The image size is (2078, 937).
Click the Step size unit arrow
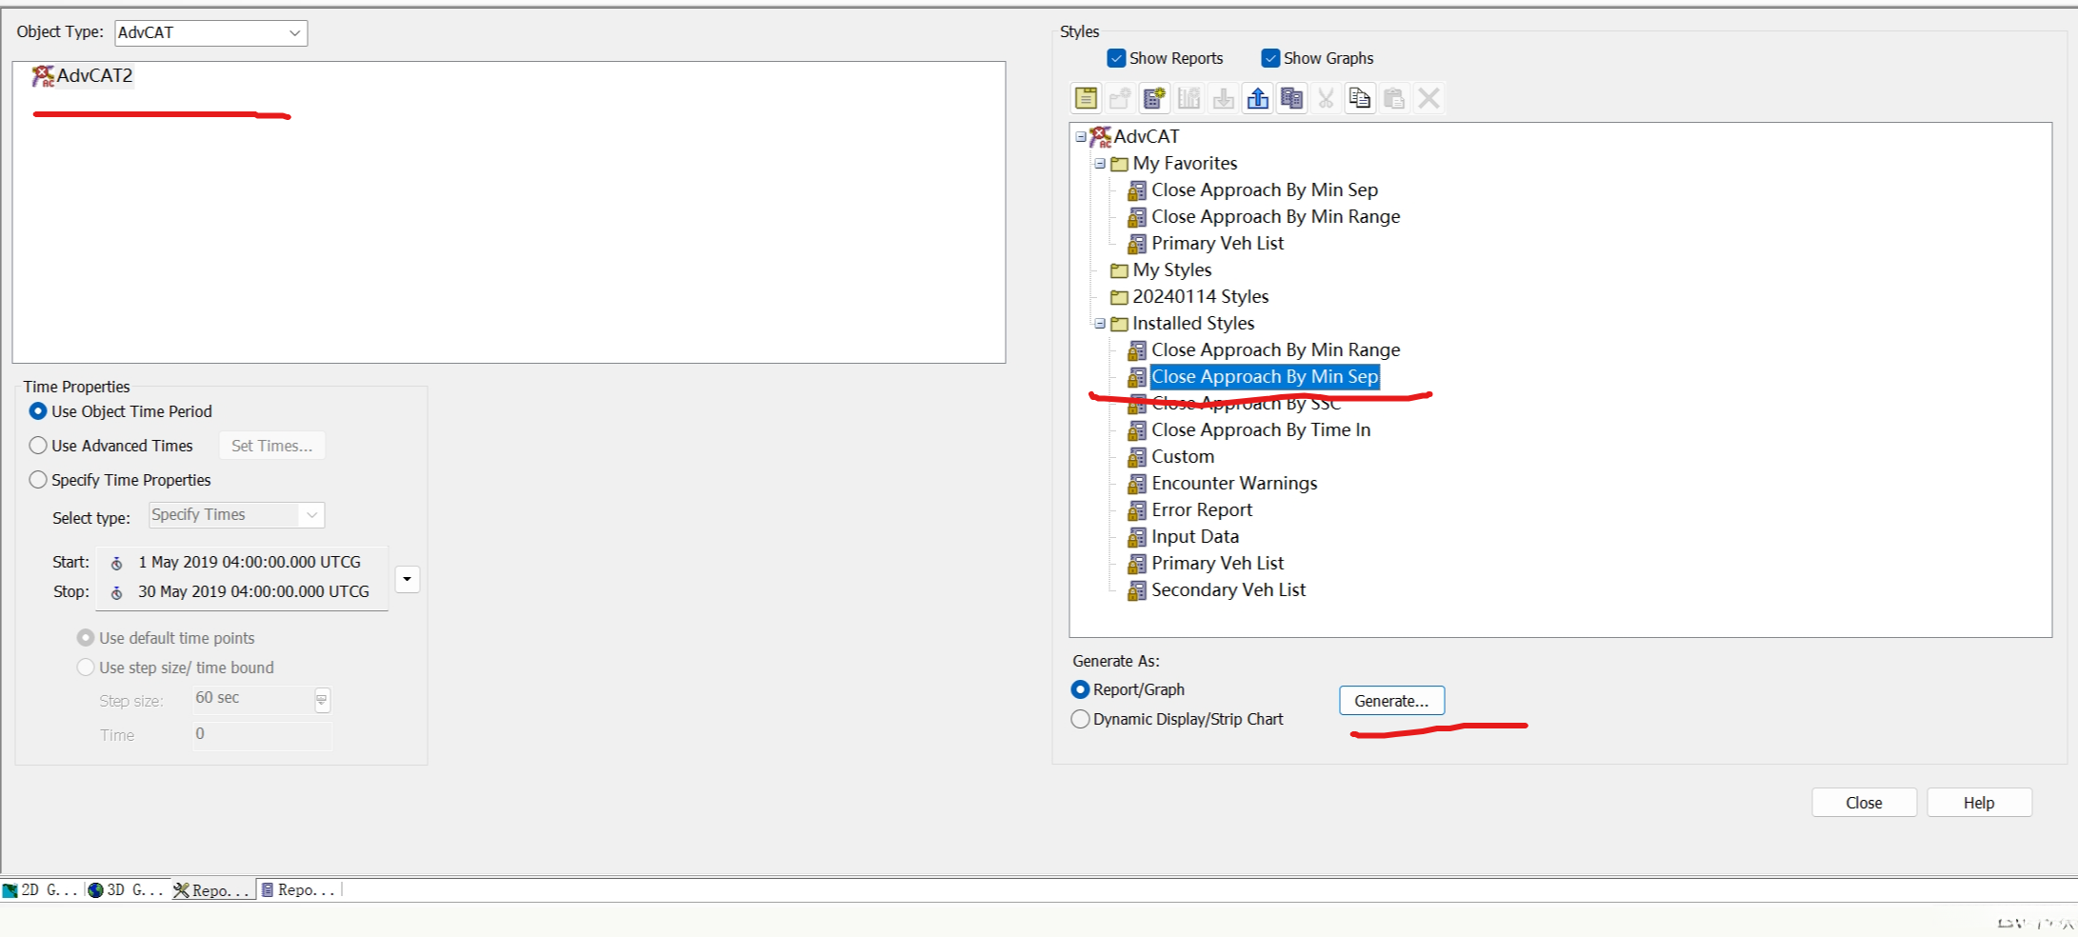[x=322, y=701]
